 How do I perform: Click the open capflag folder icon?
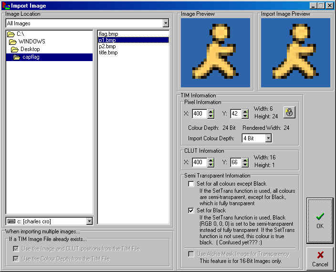(x=17, y=57)
